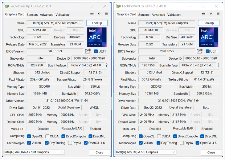The image size is (225, 159).
Task: Switch to Validation tab in GPU-Z 2.49.0
Action: [x=174, y=15]
